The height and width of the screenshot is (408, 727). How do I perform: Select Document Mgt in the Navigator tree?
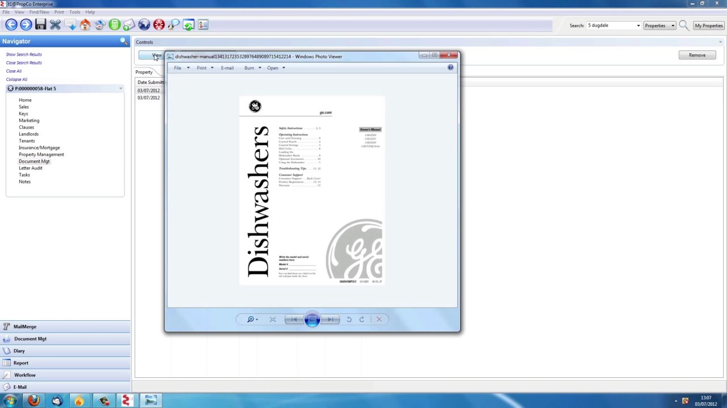point(34,161)
